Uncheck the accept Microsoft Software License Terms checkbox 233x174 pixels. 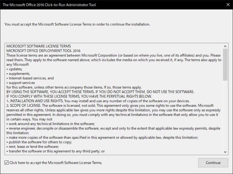7,163
